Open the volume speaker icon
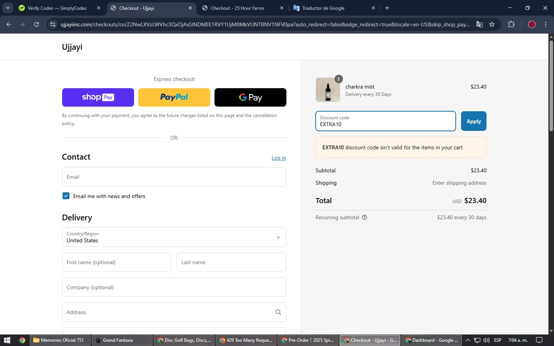 (x=486, y=340)
